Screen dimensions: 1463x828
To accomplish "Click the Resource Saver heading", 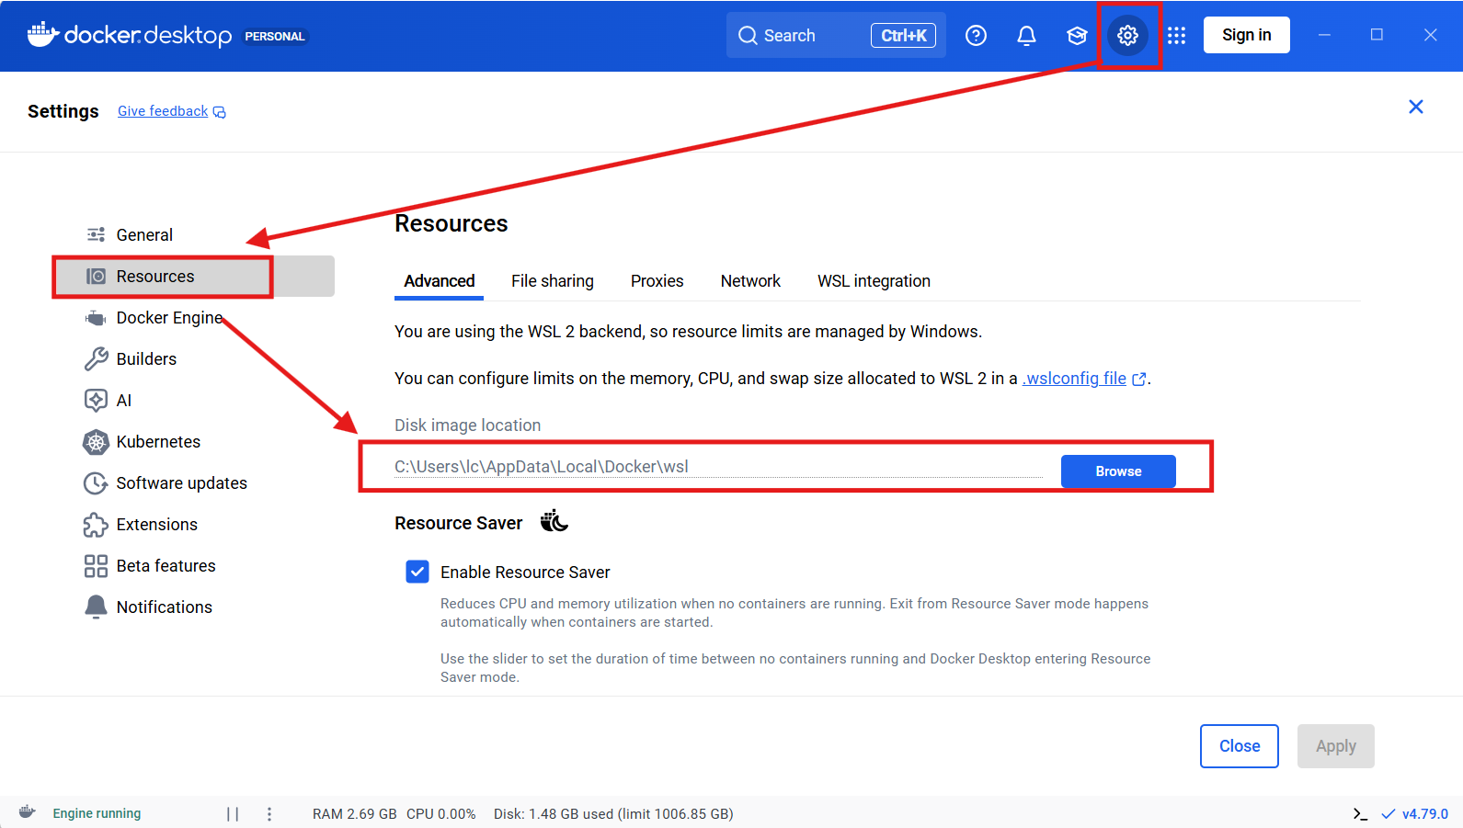I will [458, 523].
